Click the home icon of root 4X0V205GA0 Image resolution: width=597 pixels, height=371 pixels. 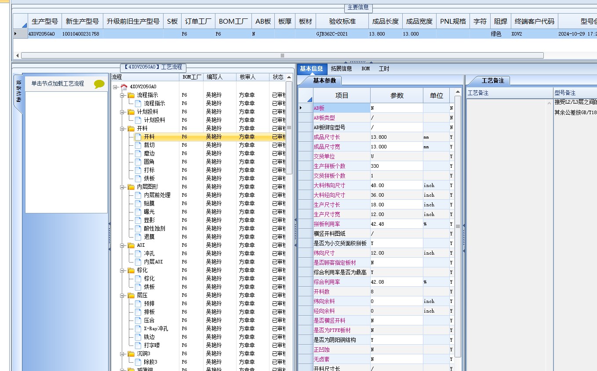point(124,86)
